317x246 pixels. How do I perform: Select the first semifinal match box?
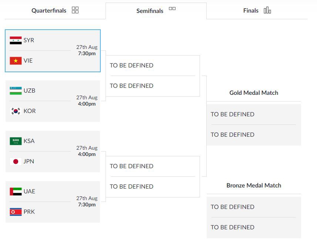pos(153,76)
